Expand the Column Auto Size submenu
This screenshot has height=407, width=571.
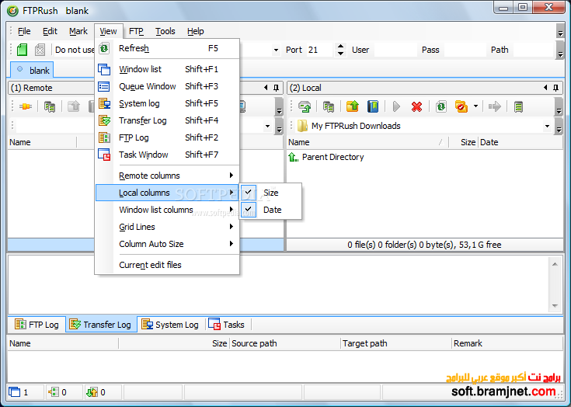coord(232,244)
